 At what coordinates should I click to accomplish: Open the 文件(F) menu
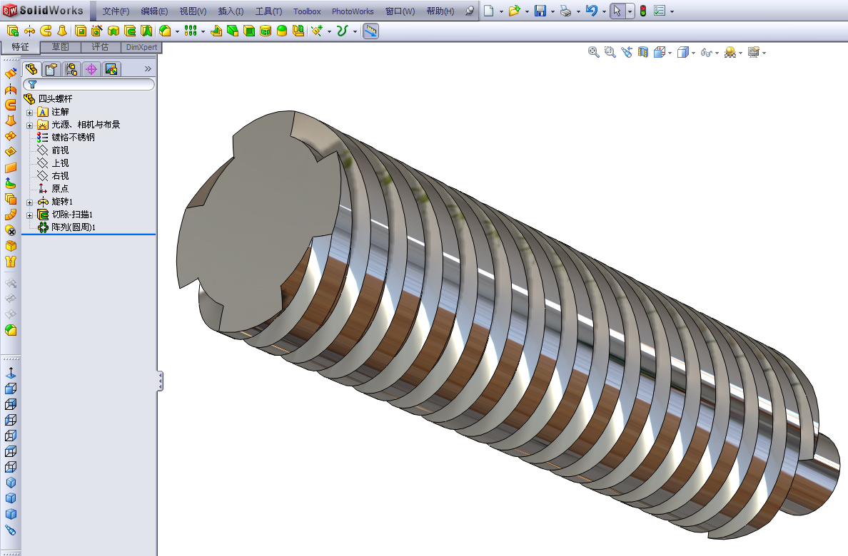(x=116, y=11)
